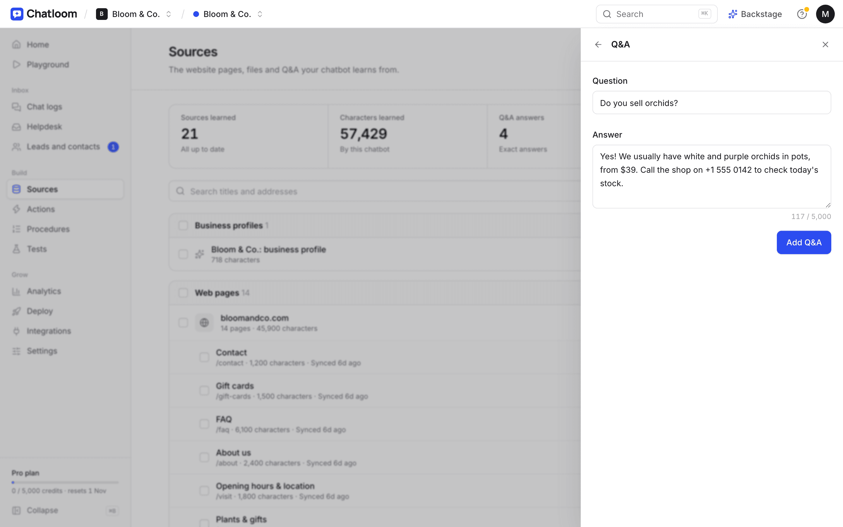Click inside the Answer text area
Image resolution: width=843 pixels, height=527 pixels.
(x=712, y=177)
